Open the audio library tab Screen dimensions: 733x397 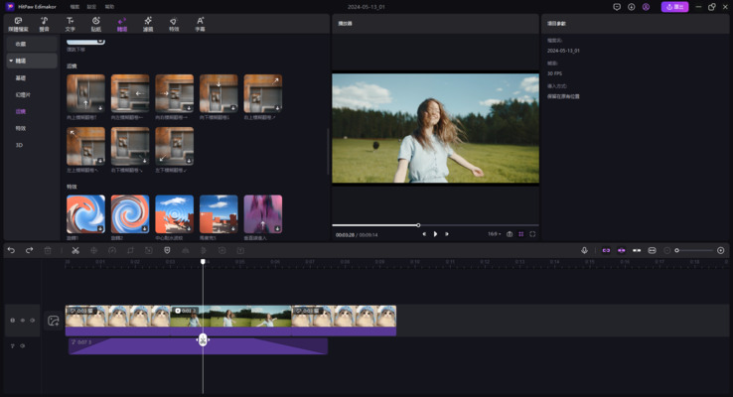pyautogui.click(x=44, y=24)
